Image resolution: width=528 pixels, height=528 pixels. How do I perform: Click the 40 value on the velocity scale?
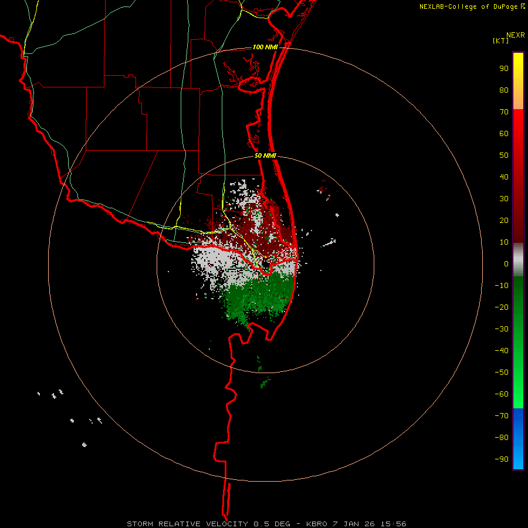pos(504,177)
